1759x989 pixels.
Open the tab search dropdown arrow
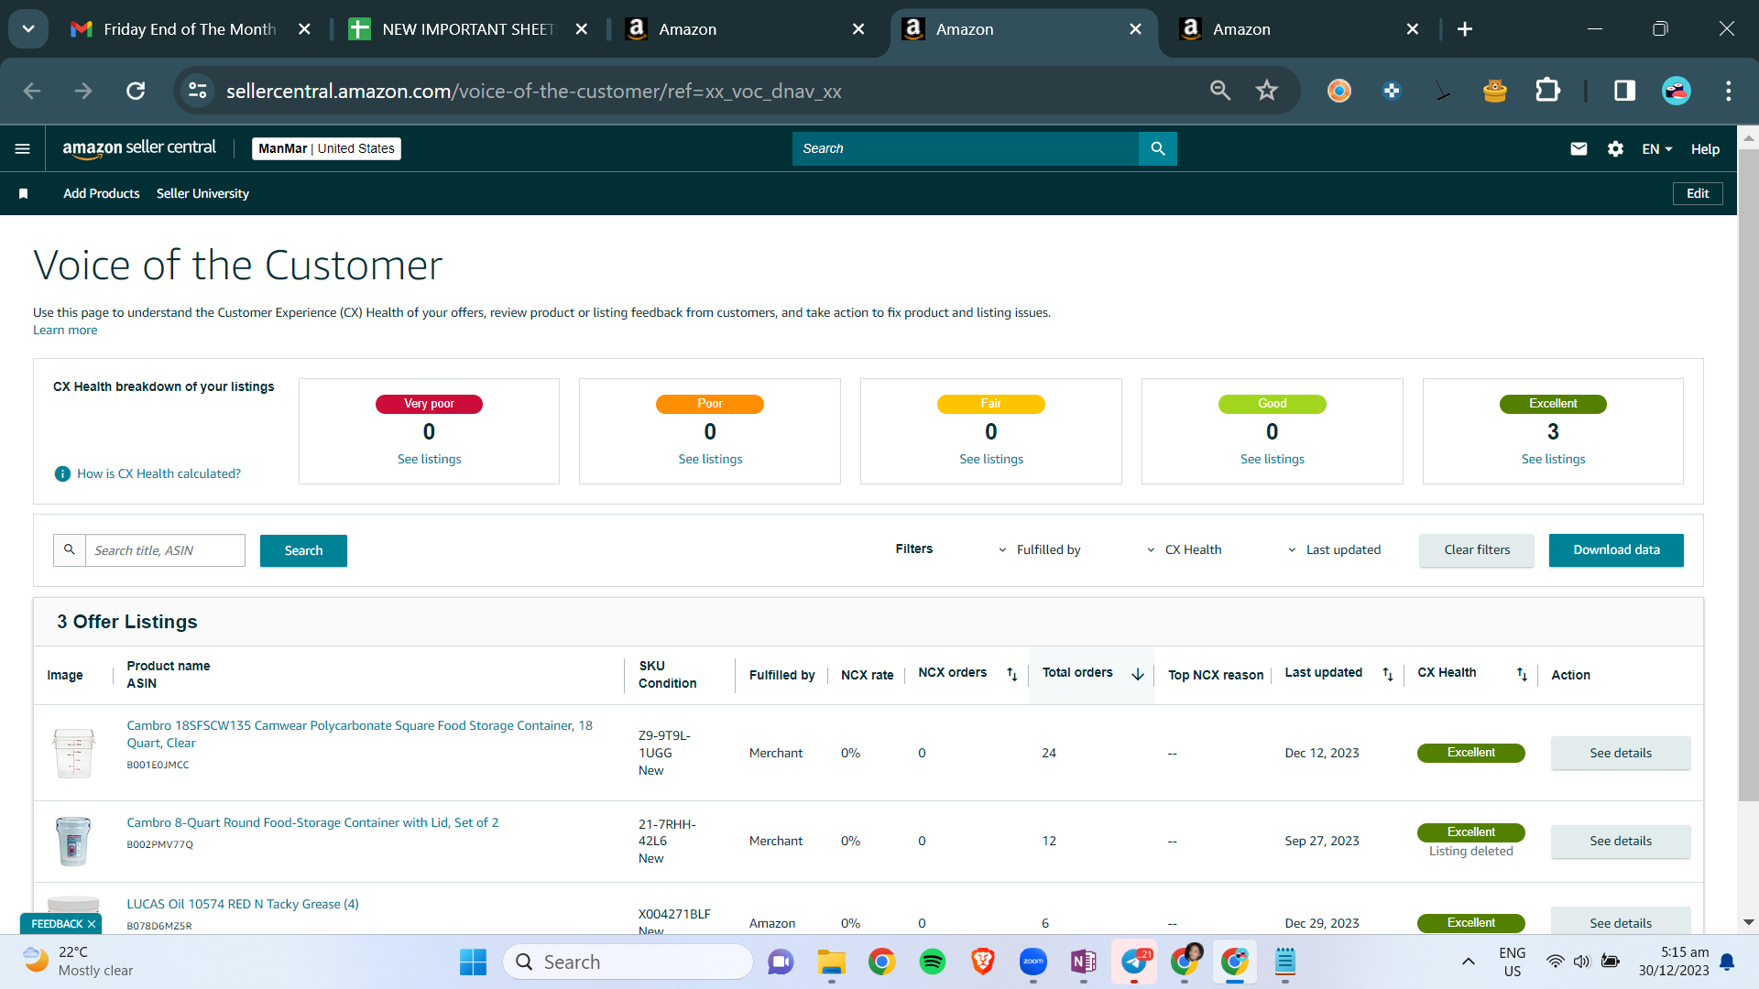click(x=28, y=29)
